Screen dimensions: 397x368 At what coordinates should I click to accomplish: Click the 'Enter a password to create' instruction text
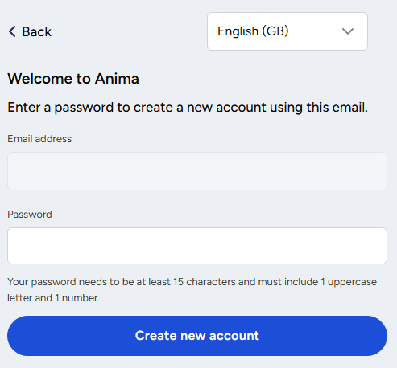click(188, 108)
